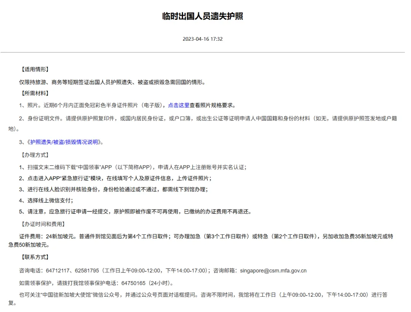Click the 也可关注“中国驻新加坡大使馆” sentence
Viewport: 411px width, 312px height.
click(x=198, y=299)
